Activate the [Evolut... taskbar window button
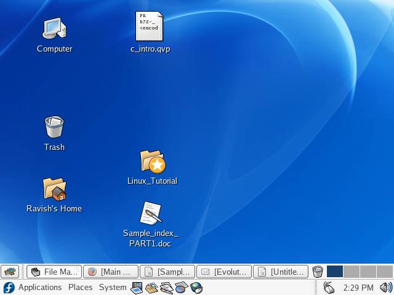Image resolution: width=394 pixels, height=295 pixels. (224, 272)
